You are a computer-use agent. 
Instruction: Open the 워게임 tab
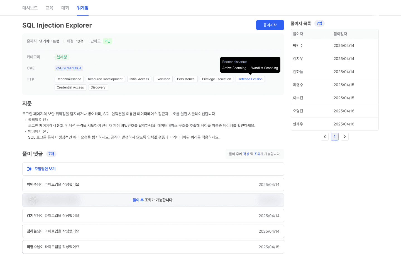click(x=83, y=8)
